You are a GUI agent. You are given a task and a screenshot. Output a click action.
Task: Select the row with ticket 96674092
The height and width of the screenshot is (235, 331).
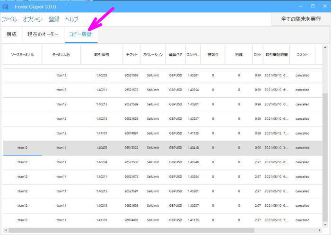pos(131,220)
